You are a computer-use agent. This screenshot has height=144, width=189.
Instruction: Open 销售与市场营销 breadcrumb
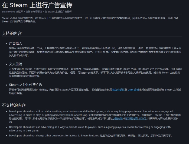(x=34, y=12)
